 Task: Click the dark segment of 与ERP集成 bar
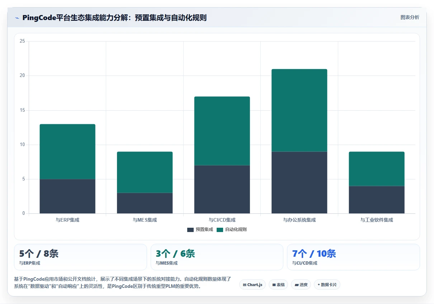[67, 196]
